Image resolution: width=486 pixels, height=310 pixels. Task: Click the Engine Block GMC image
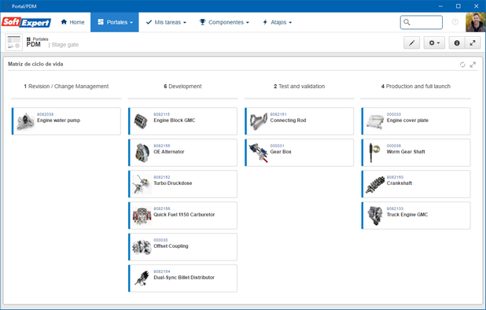(141, 121)
